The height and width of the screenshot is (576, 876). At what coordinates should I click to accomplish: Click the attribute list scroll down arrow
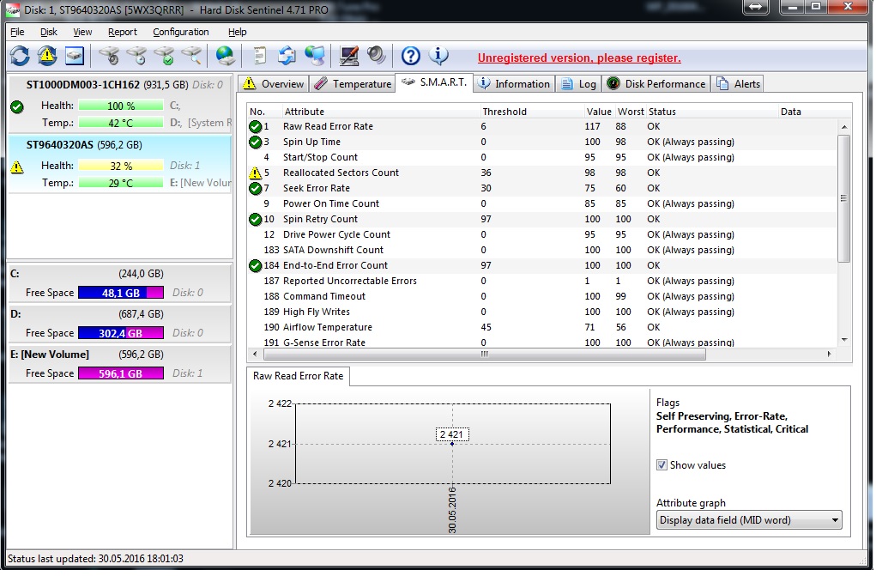click(843, 339)
